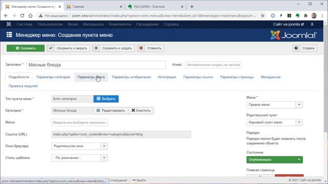
Task: Click the green Сохранить button
Action: tap(26, 48)
